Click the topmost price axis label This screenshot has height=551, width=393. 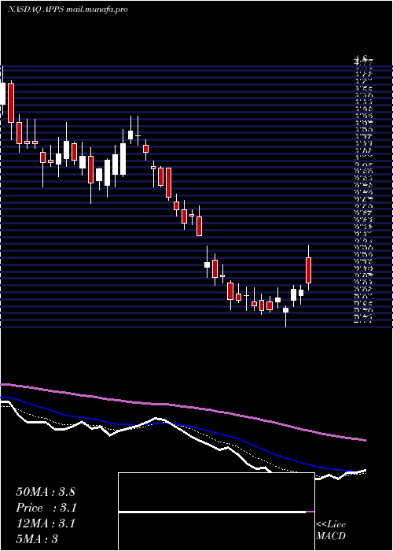pos(362,58)
